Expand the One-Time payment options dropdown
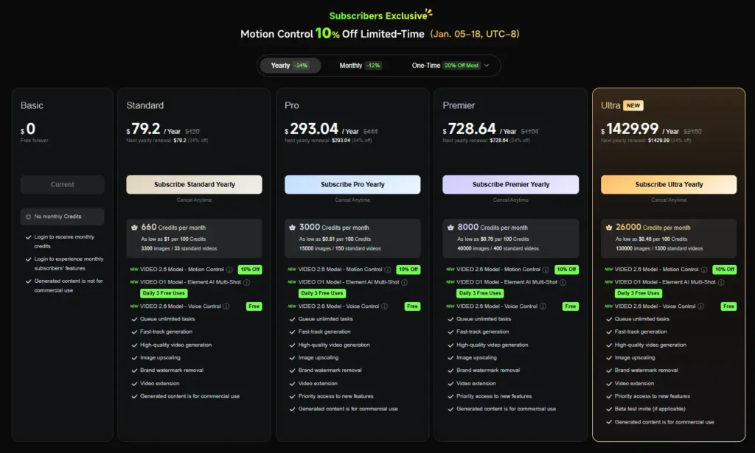755x453 pixels. click(x=487, y=66)
